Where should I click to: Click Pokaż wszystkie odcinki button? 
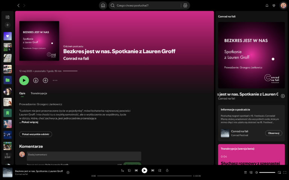(x=35, y=134)
